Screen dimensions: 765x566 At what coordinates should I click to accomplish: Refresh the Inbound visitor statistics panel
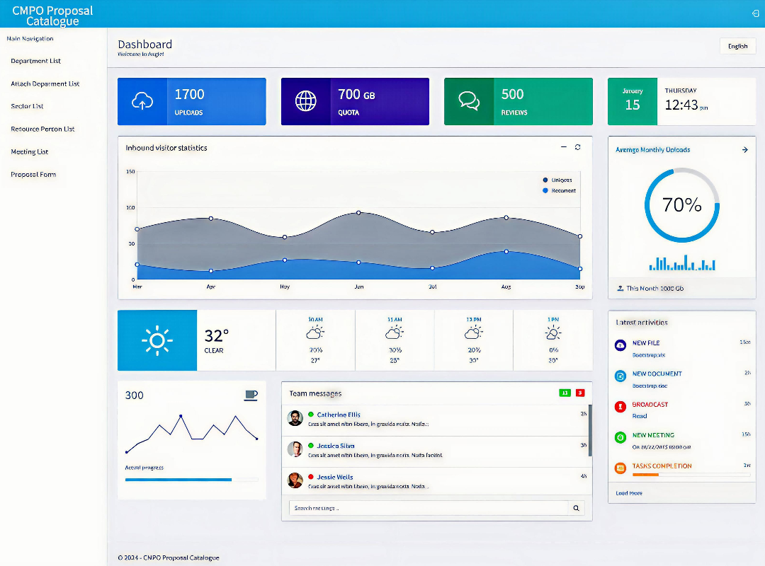[577, 147]
